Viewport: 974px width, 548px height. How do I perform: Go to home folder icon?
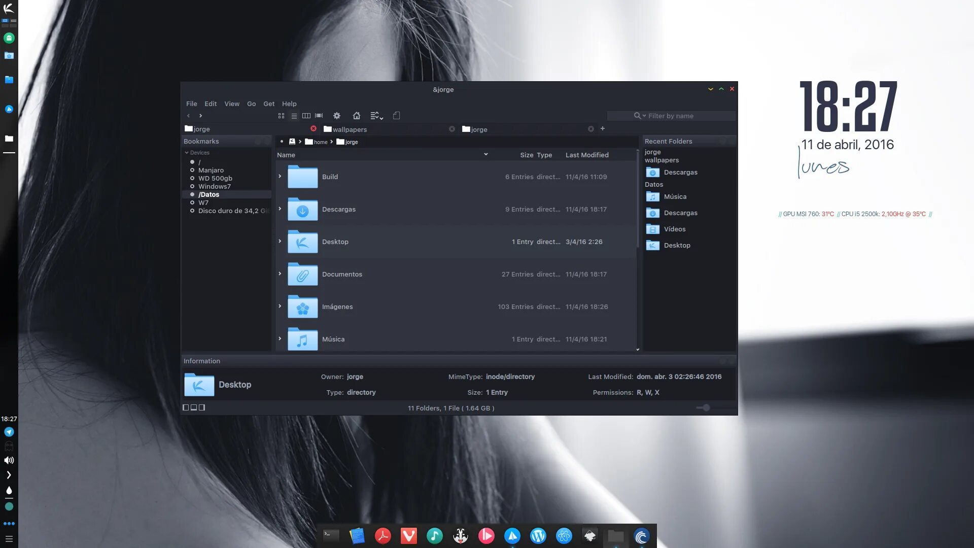(356, 116)
